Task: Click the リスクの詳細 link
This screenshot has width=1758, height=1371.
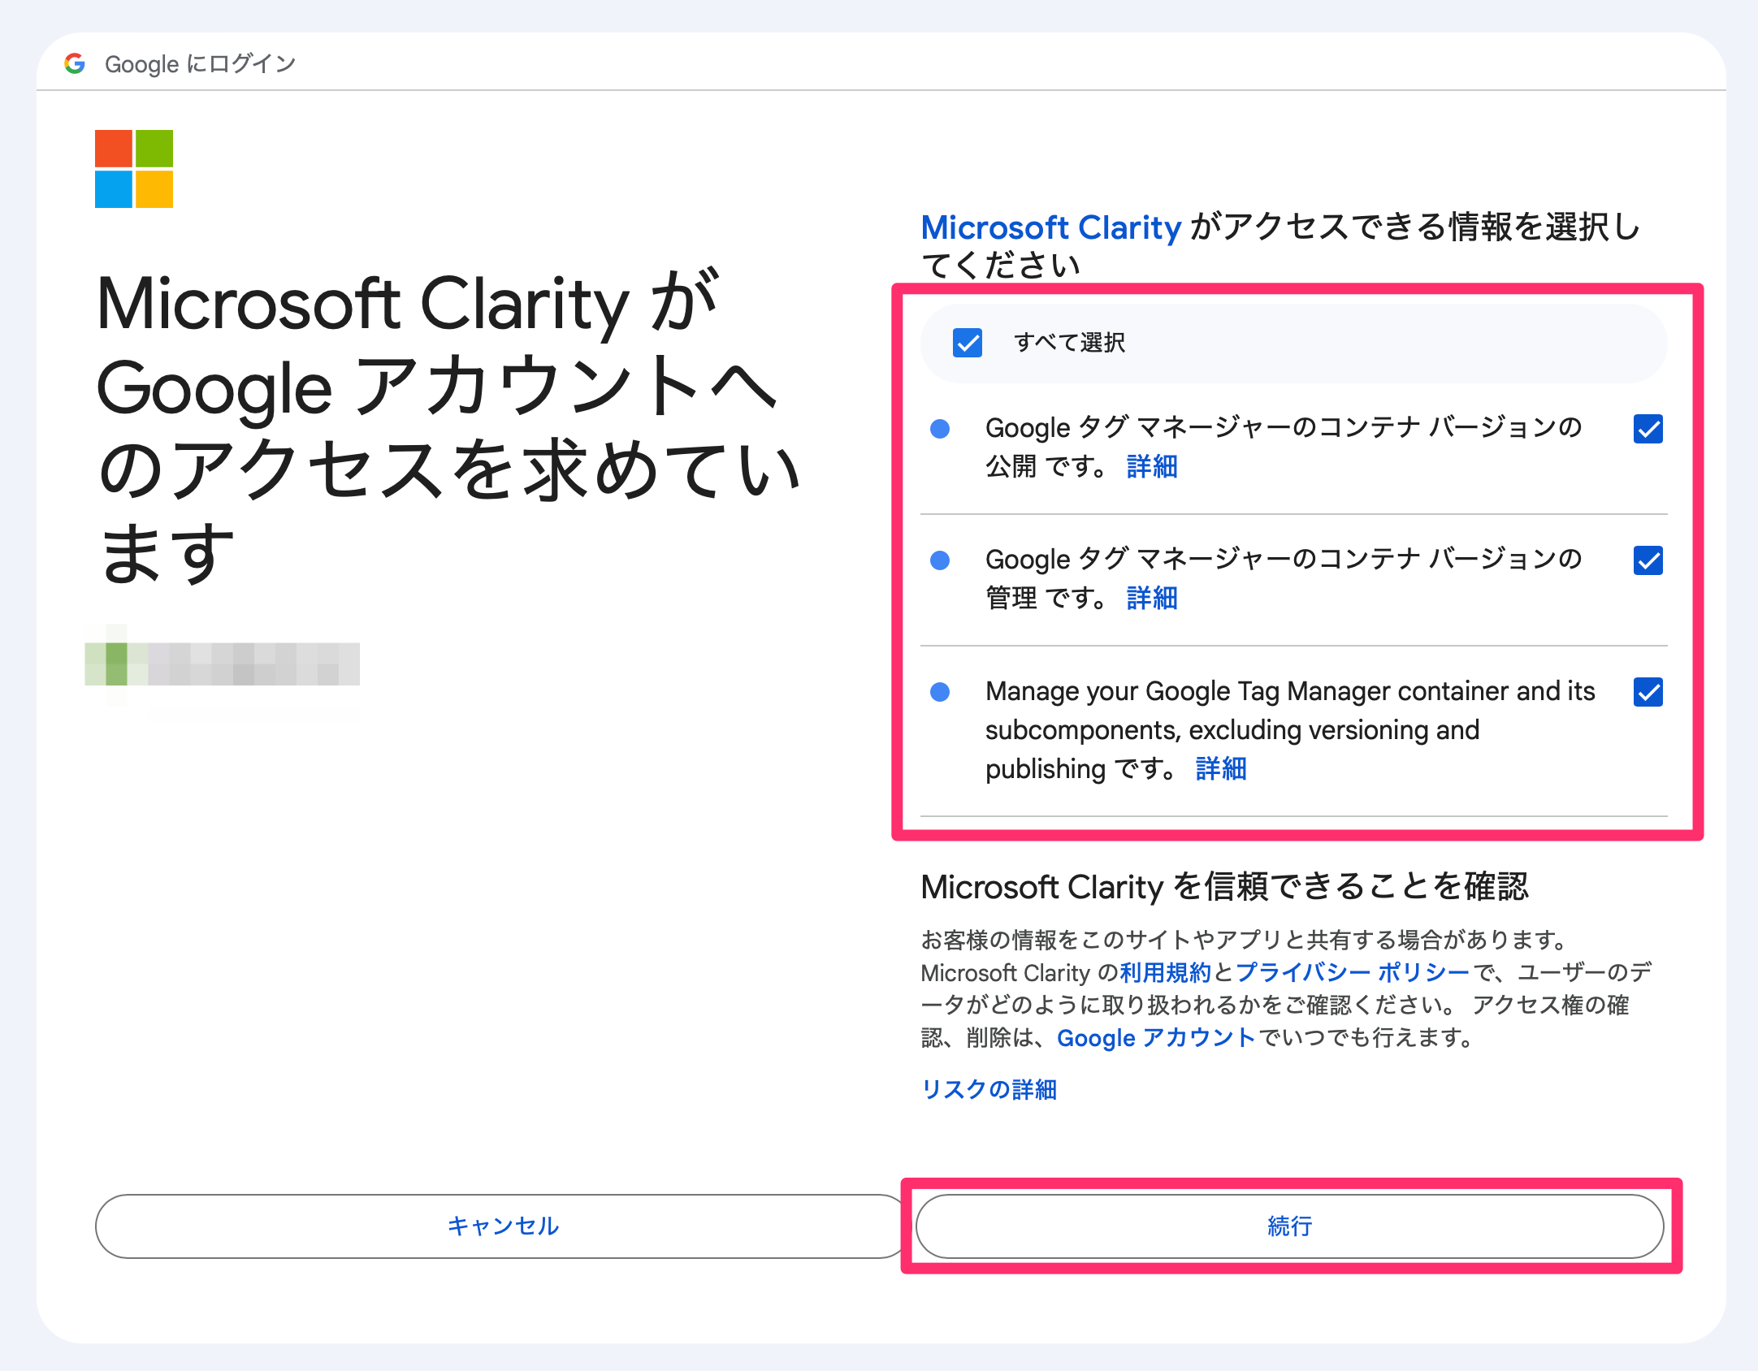Action: click(989, 1090)
